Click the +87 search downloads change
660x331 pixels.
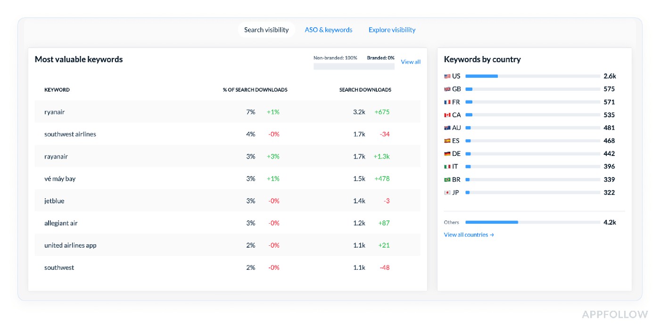click(384, 223)
